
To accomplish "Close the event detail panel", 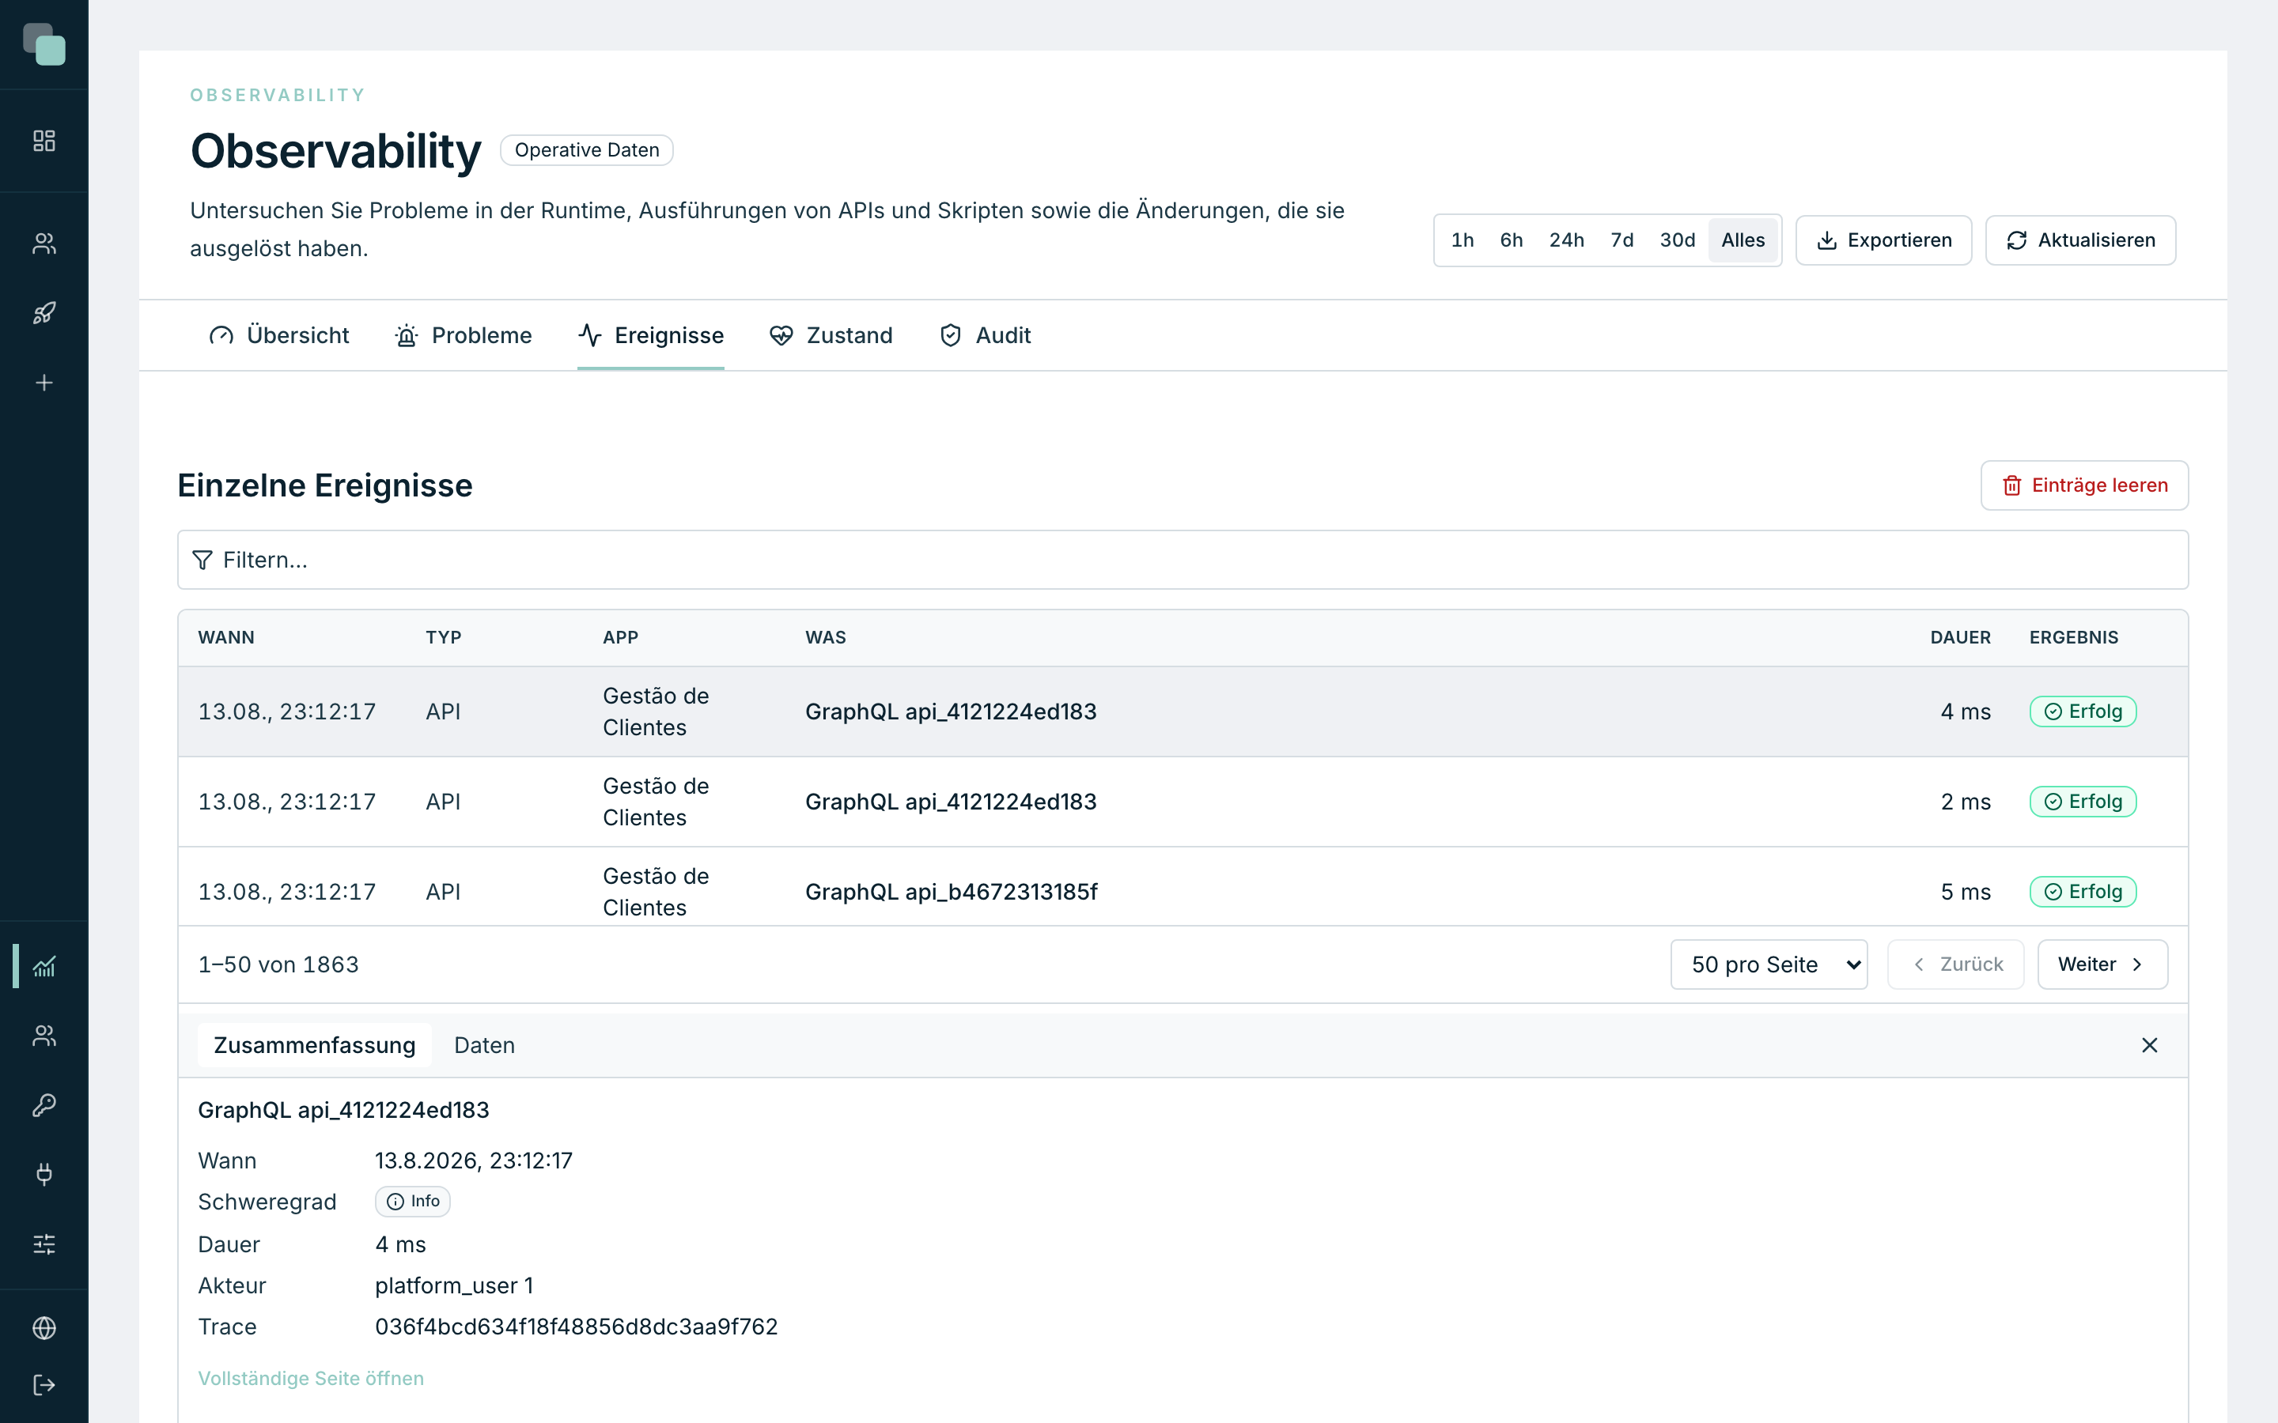I will pos(2149,1044).
